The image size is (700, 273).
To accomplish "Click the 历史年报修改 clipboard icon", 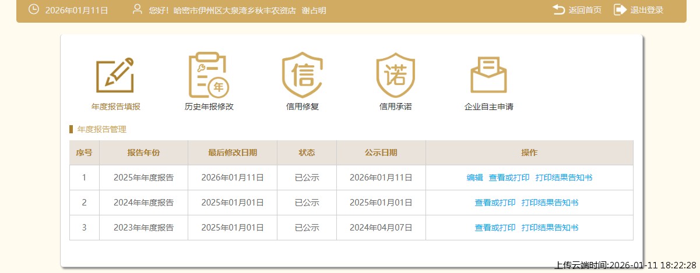I will pyautogui.click(x=209, y=76).
